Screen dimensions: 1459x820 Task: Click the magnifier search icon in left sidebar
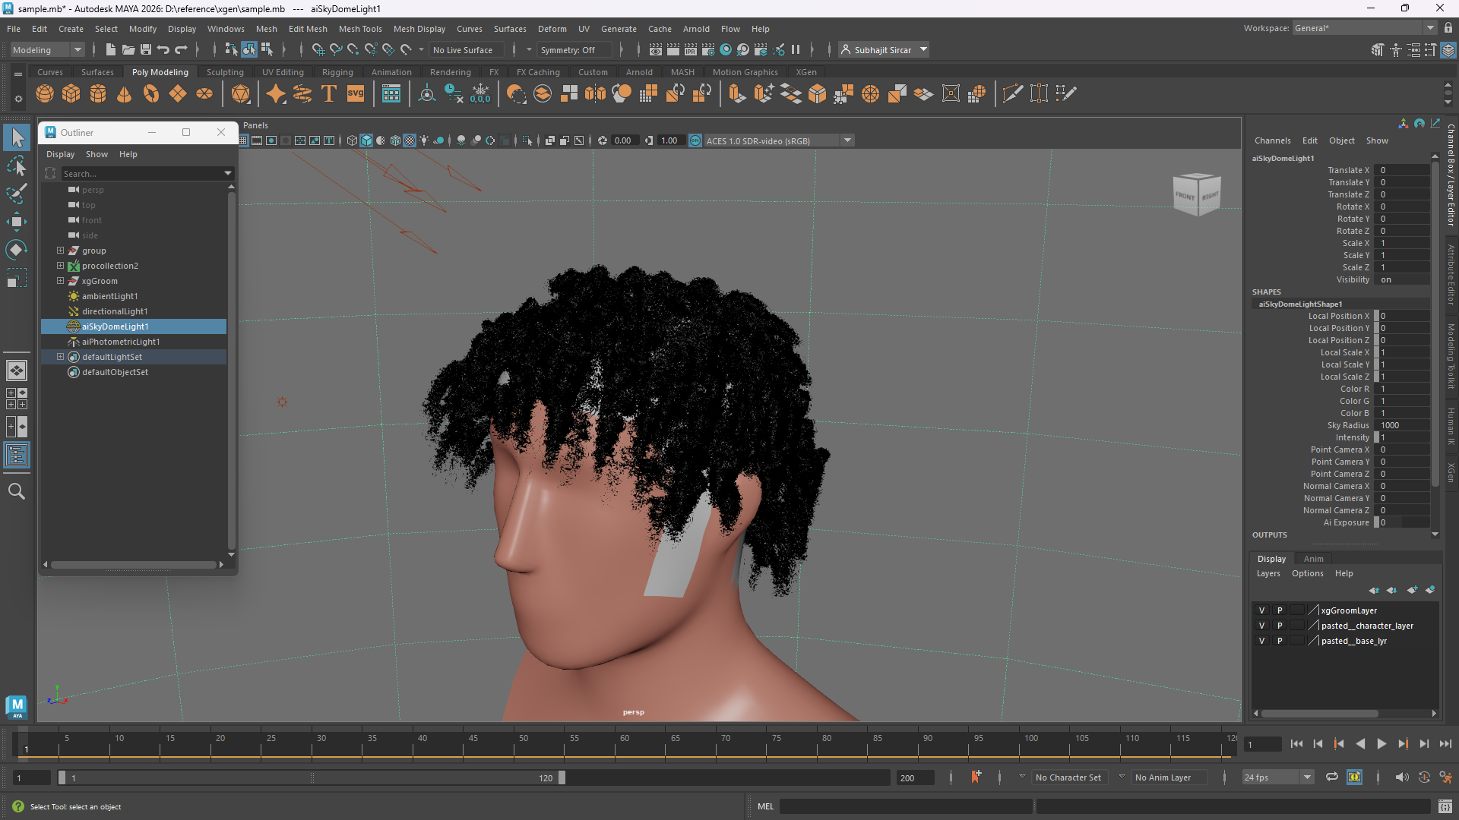point(17,492)
